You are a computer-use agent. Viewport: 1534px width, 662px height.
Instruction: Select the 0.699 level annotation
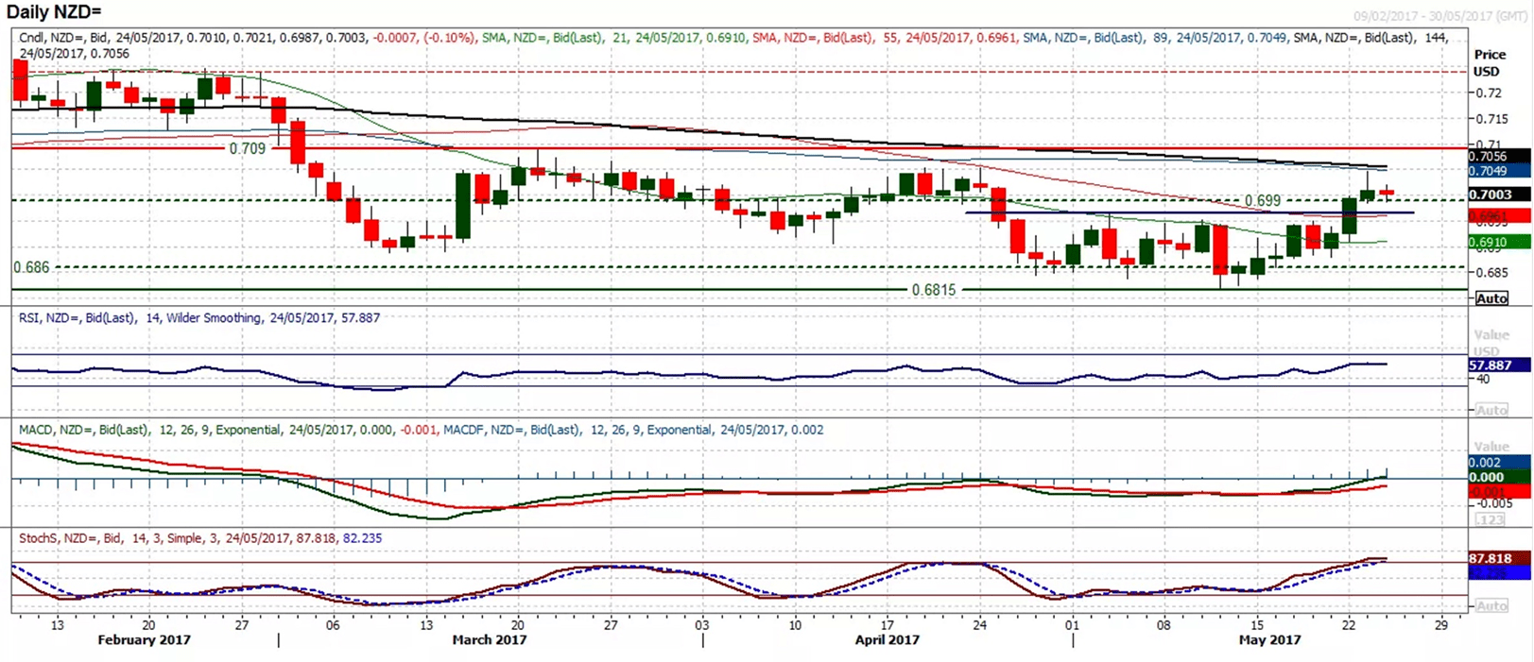tap(1263, 200)
